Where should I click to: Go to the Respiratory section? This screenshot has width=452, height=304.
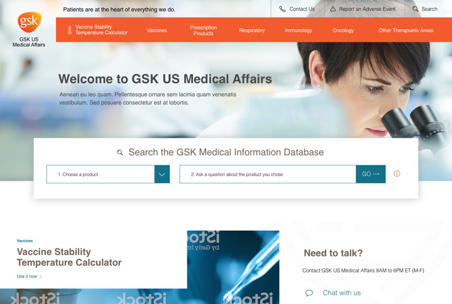coord(252,30)
